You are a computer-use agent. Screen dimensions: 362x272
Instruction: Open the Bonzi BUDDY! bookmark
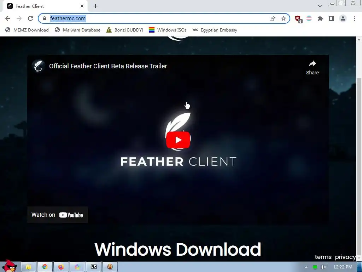[x=125, y=30]
